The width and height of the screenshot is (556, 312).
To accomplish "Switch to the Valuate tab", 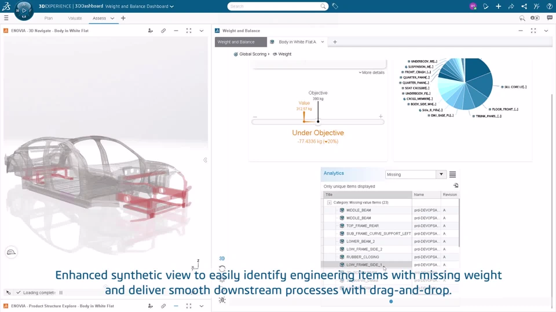I will (75, 18).
